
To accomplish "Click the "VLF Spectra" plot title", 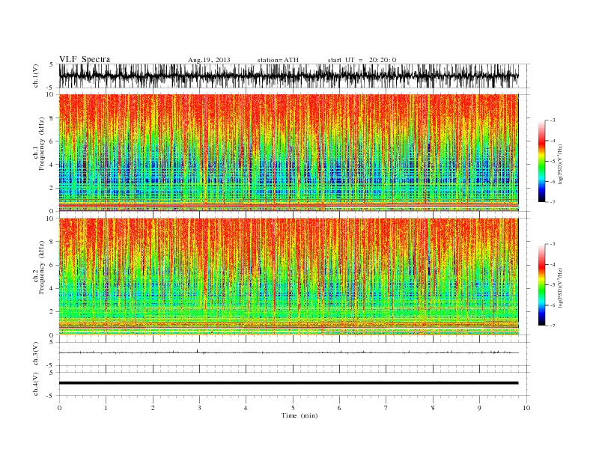I will click(x=85, y=59).
